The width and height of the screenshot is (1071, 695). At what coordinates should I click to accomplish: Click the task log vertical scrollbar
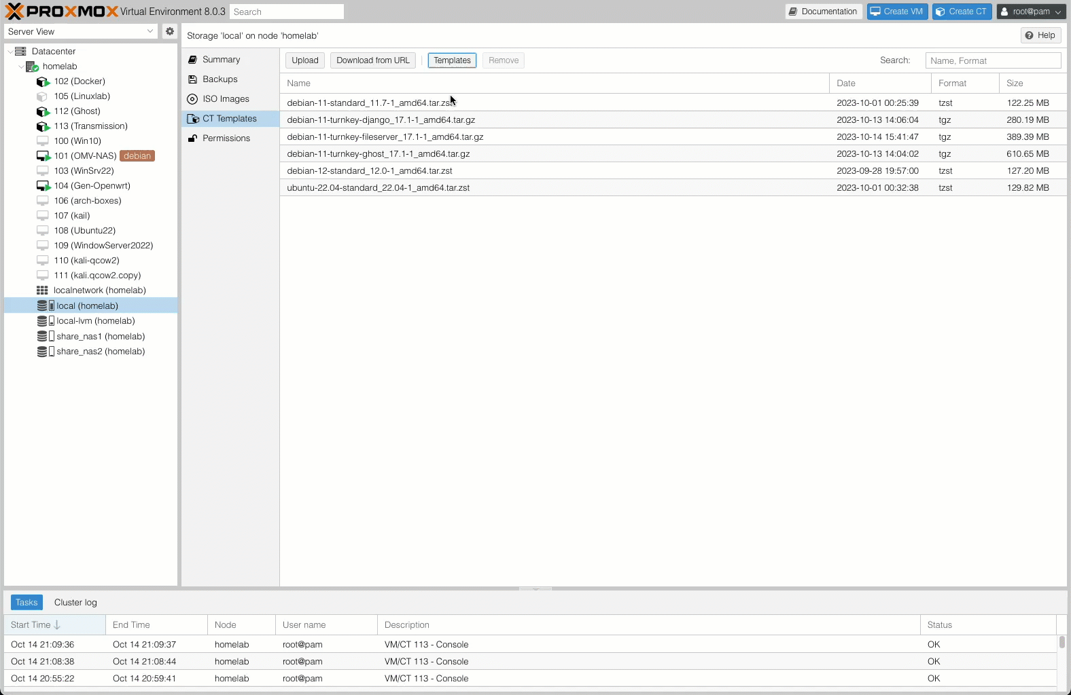[1061, 642]
